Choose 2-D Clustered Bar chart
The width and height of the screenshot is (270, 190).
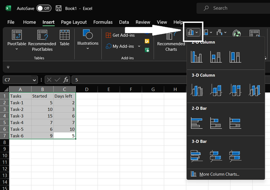coord(197,123)
